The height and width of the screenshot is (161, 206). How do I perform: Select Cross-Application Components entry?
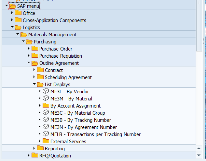(x=54, y=20)
